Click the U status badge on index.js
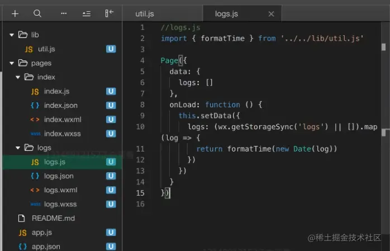The height and width of the screenshot is (251, 390). [x=111, y=91]
